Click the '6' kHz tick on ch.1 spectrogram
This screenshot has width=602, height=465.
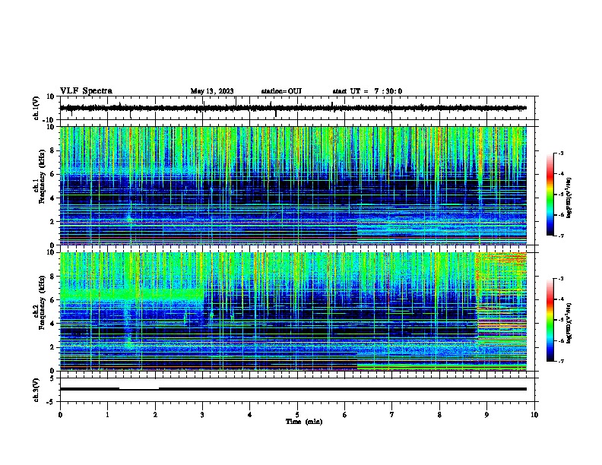pyautogui.click(x=52, y=175)
